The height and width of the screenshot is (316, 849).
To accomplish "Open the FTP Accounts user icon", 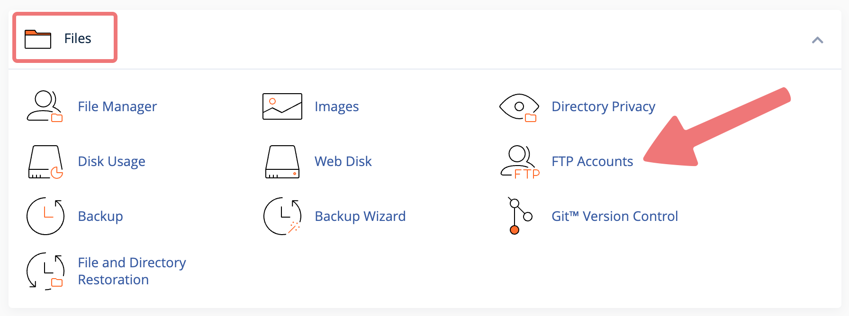I will click(520, 162).
